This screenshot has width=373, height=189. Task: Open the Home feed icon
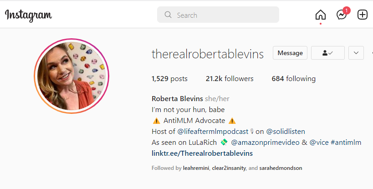coord(321,15)
